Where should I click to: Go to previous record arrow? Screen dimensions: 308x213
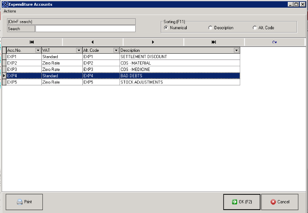pyautogui.click(x=92, y=42)
